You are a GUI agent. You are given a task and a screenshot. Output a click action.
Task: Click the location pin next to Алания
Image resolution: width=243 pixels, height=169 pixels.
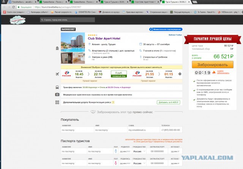pos(90,44)
